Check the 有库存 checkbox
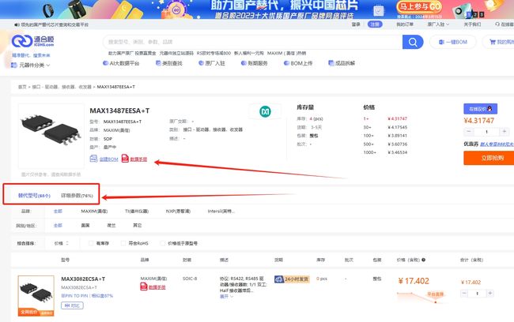 pyautogui.click(x=91, y=243)
